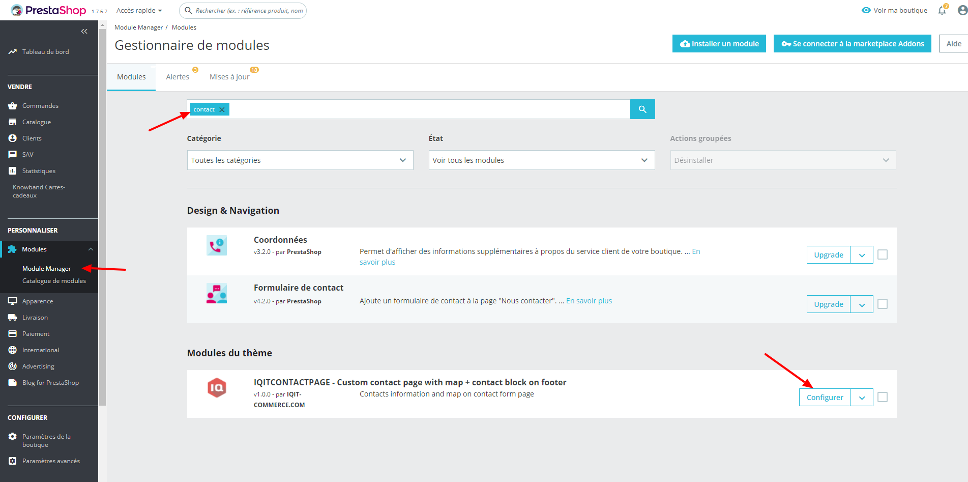Switch to the Modules tab
This screenshot has width=968, height=482.
(x=131, y=77)
